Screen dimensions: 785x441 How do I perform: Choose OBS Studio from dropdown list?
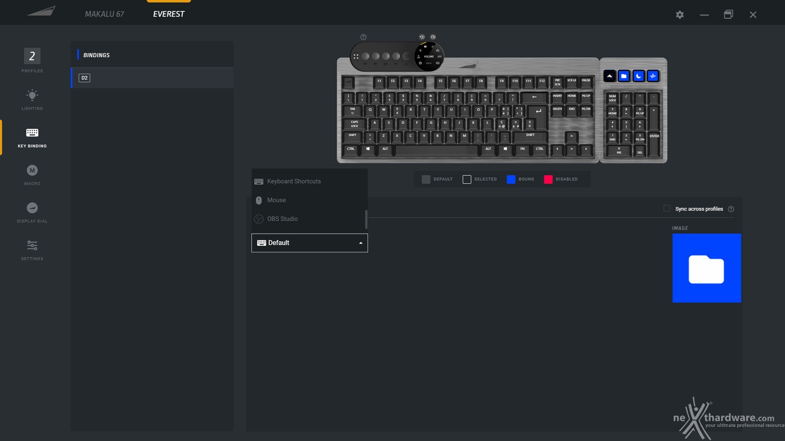click(309, 219)
